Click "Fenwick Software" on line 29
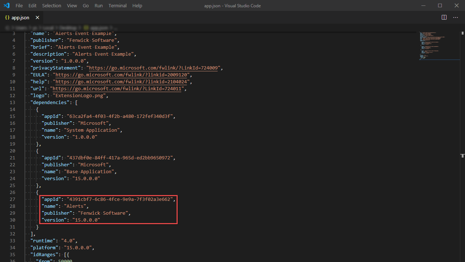This screenshot has width=465, height=262. [102, 213]
